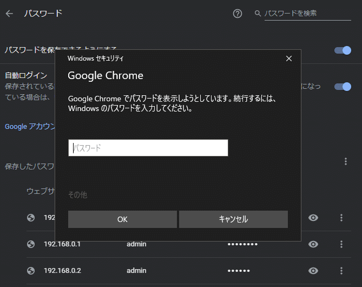Go back using the arrow beside パスワード

[x=9, y=14]
